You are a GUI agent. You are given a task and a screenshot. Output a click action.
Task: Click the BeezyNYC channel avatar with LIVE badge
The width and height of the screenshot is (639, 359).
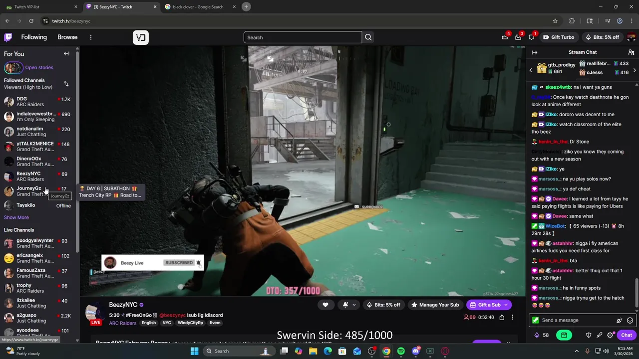[x=94, y=314]
